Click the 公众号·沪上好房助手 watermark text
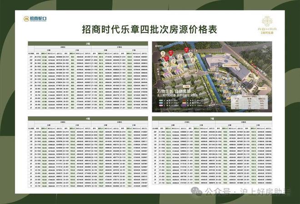This screenshot has width=300, height=204. (248, 192)
